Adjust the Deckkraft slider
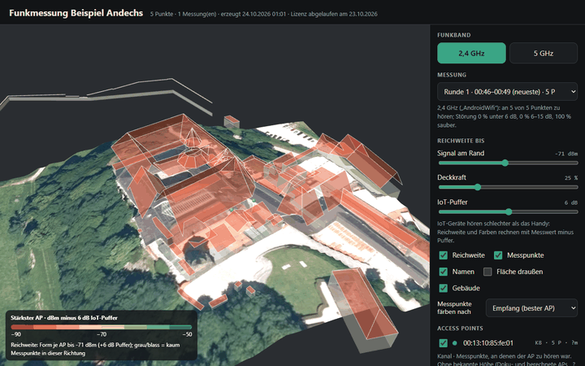This screenshot has width=585, height=366. pos(508,187)
